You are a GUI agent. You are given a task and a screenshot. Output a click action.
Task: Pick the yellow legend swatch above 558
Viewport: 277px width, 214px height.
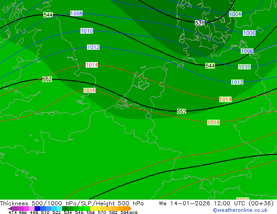click(x=93, y=208)
